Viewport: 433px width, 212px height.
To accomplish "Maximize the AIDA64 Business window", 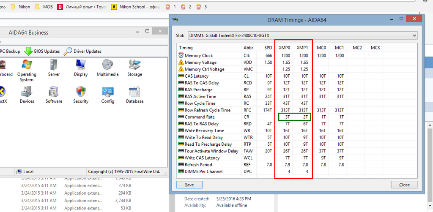I will [x=147, y=31].
